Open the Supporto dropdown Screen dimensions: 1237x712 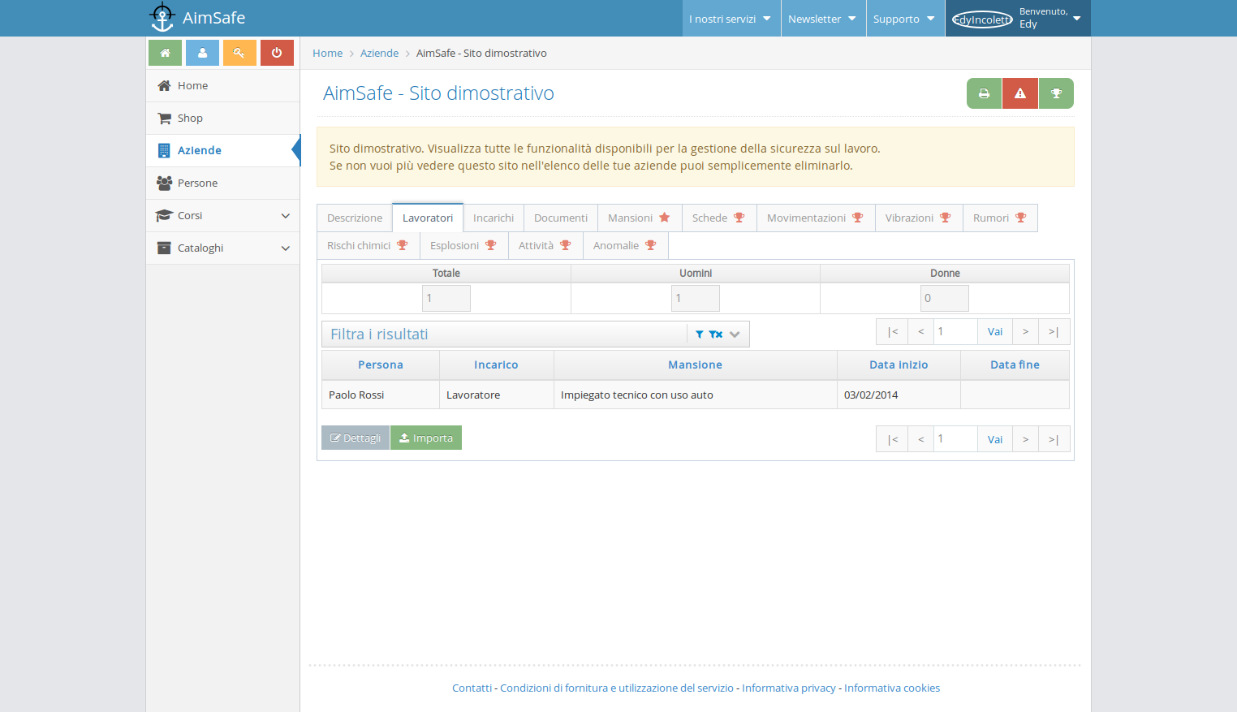pyautogui.click(x=904, y=19)
